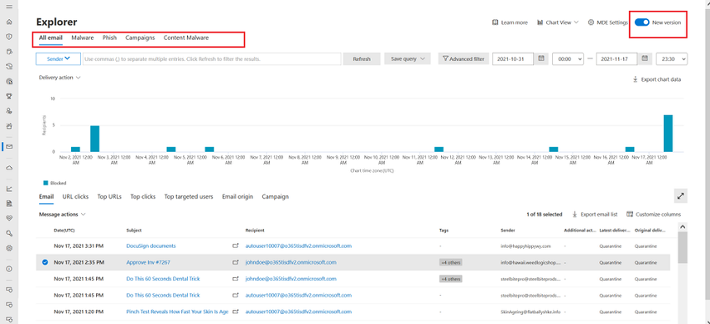Turn off the New version toggle
710x324 pixels.
point(642,23)
